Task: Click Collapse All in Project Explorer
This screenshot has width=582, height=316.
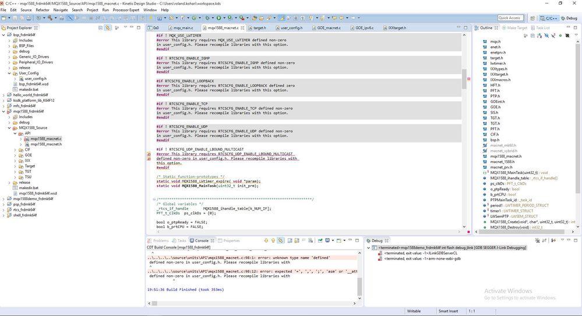Action: click(x=101, y=28)
